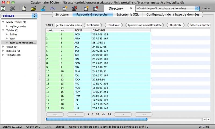Click the Create Table toolbar icon
This screenshot has height=129, width=215.
click(x=64, y=9)
